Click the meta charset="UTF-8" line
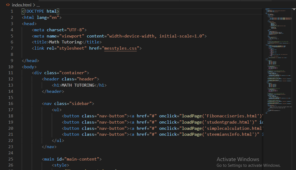The width and height of the screenshot is (296, 170). coord(59,30)
